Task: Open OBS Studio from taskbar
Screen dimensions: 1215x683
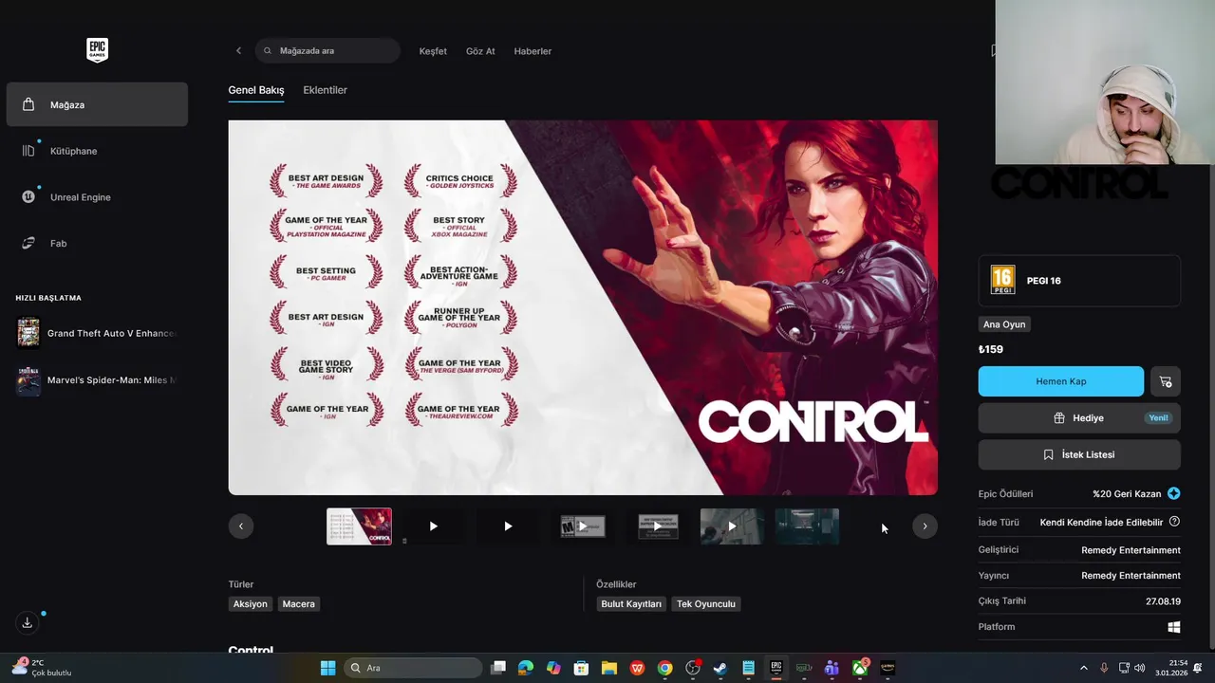Action: click(x=693, y=668)
